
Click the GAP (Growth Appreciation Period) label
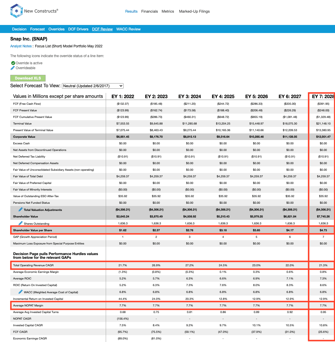tap(35, 237)
